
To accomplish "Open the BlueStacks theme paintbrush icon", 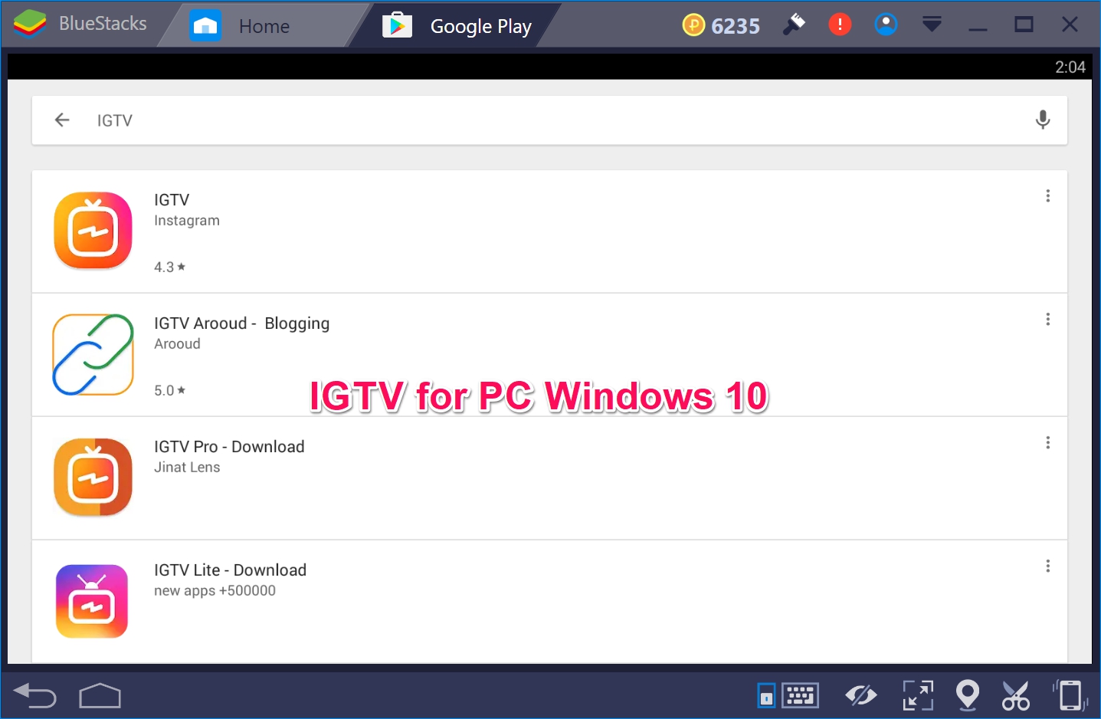I will [x=795, y=24].
